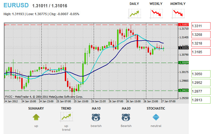
Task: Click the TREND heading
Action: coord(66,109)
